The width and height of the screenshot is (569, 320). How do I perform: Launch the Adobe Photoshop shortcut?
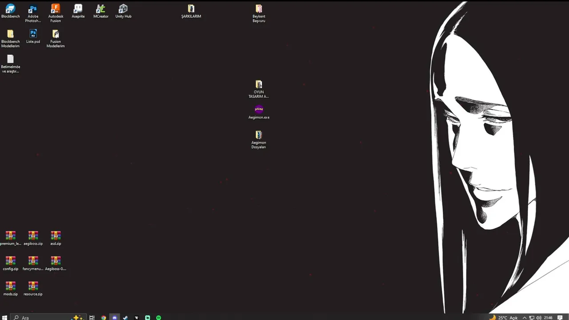click(33, 14)
